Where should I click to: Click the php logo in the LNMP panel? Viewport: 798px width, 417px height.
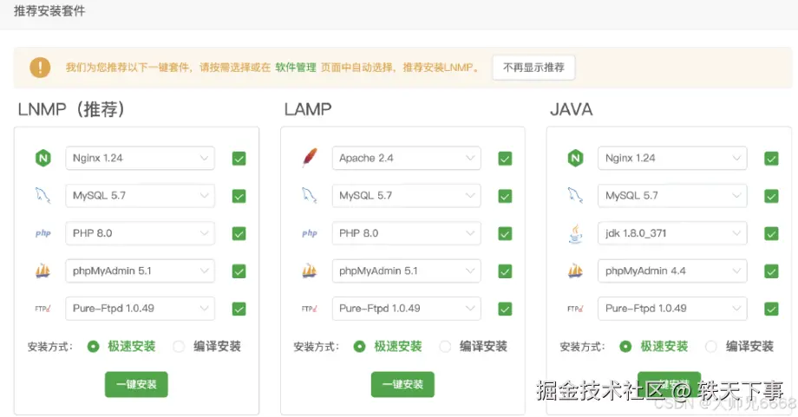click(43, 233)
